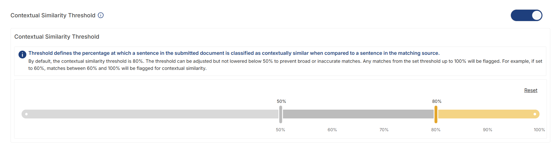Toggle off the Contextual Similarity Threshold switch
Viewport: 554px width, 144px height.
tap(526, 15)
